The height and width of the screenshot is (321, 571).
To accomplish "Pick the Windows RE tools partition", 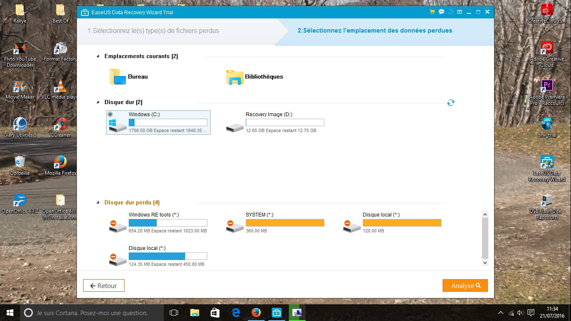I will pyautogui.click(x=158, y=223).
